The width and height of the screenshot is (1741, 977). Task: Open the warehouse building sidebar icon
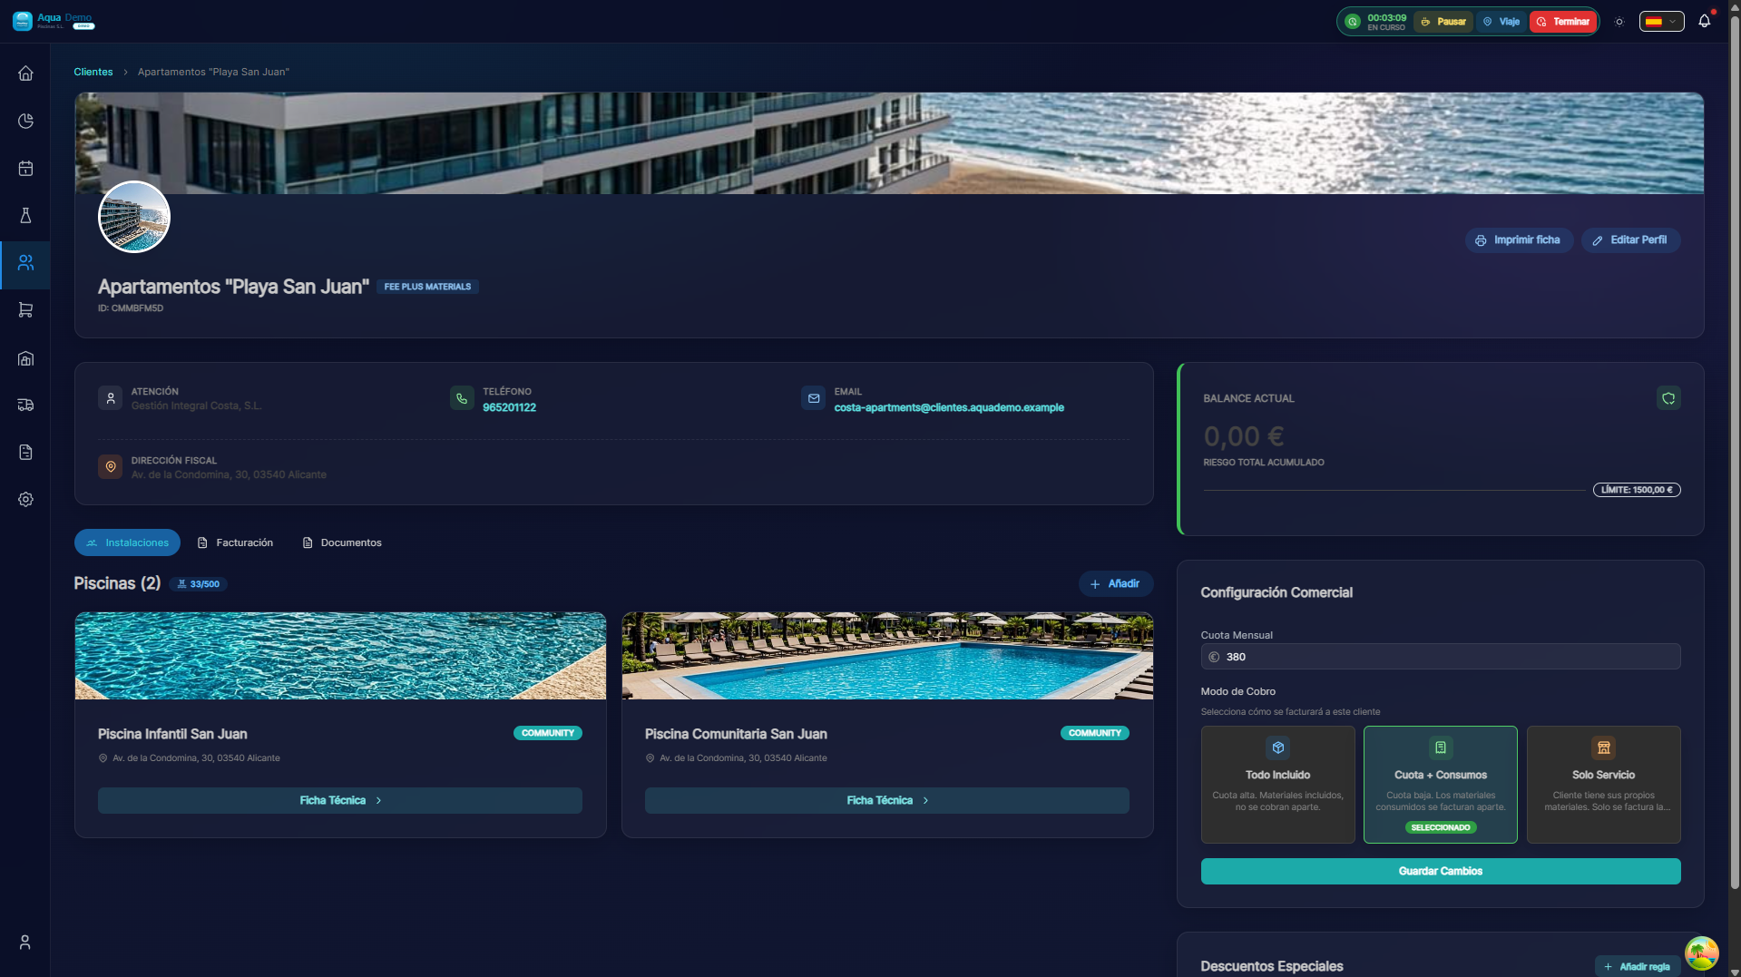25,358
